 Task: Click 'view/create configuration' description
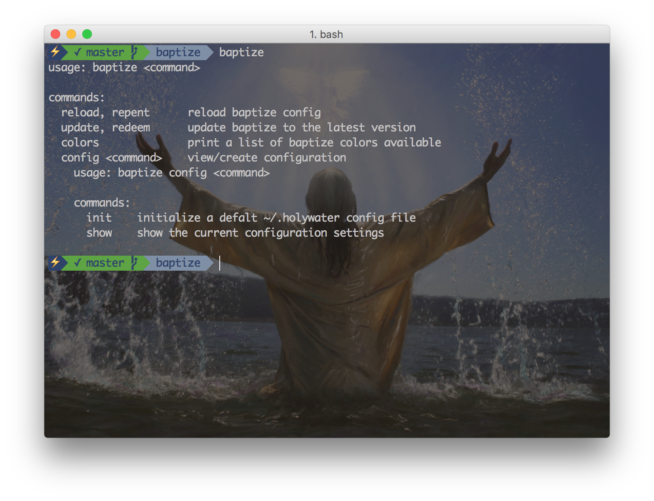pyautogui.click(x=267, y=158)
